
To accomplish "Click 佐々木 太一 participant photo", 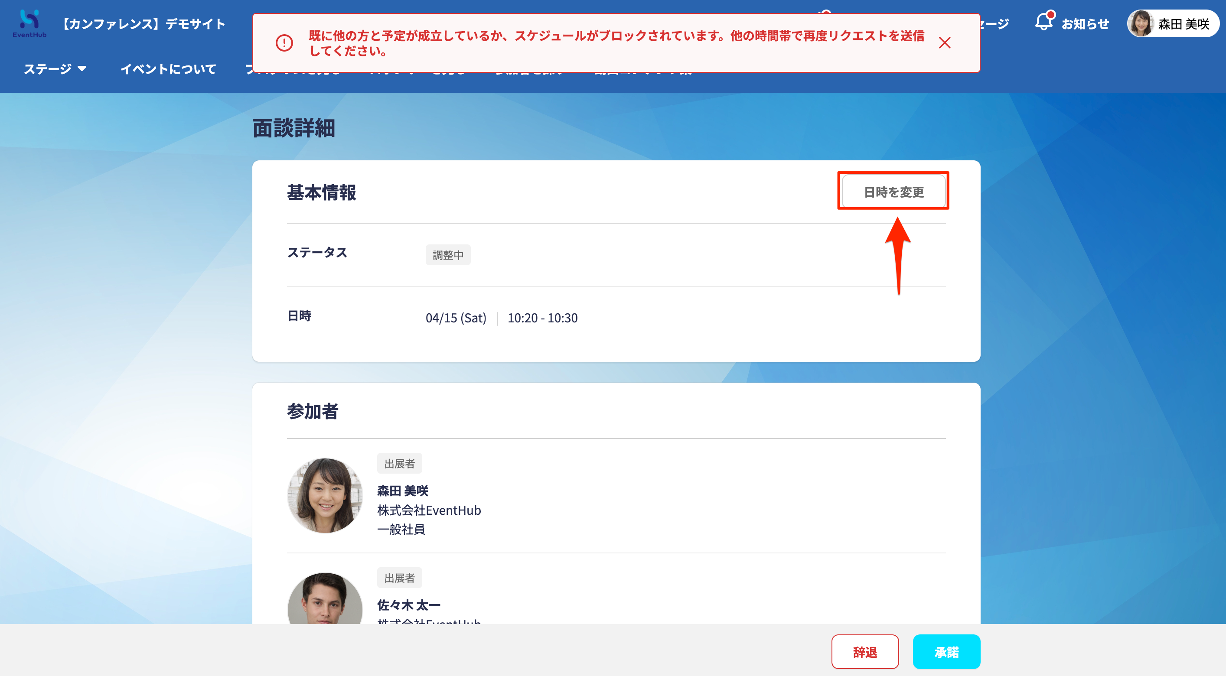I will 325,598.
